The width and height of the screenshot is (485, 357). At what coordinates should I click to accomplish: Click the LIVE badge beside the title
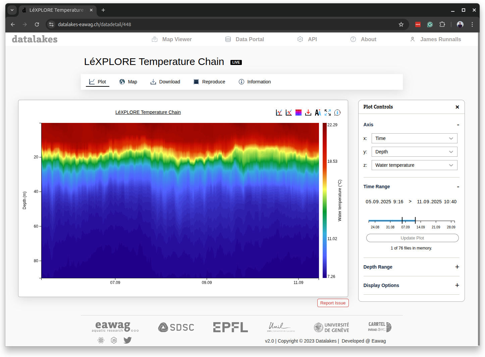[x=236, y=62]
